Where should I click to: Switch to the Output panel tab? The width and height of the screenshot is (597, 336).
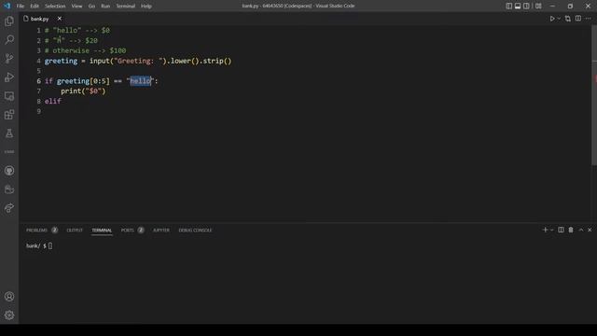click(75, 231)
